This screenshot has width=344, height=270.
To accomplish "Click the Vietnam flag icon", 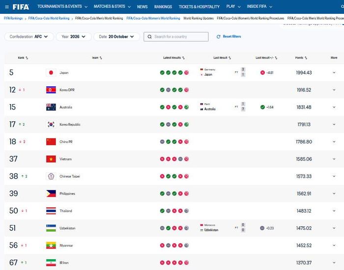I will (x=51, y=159).
